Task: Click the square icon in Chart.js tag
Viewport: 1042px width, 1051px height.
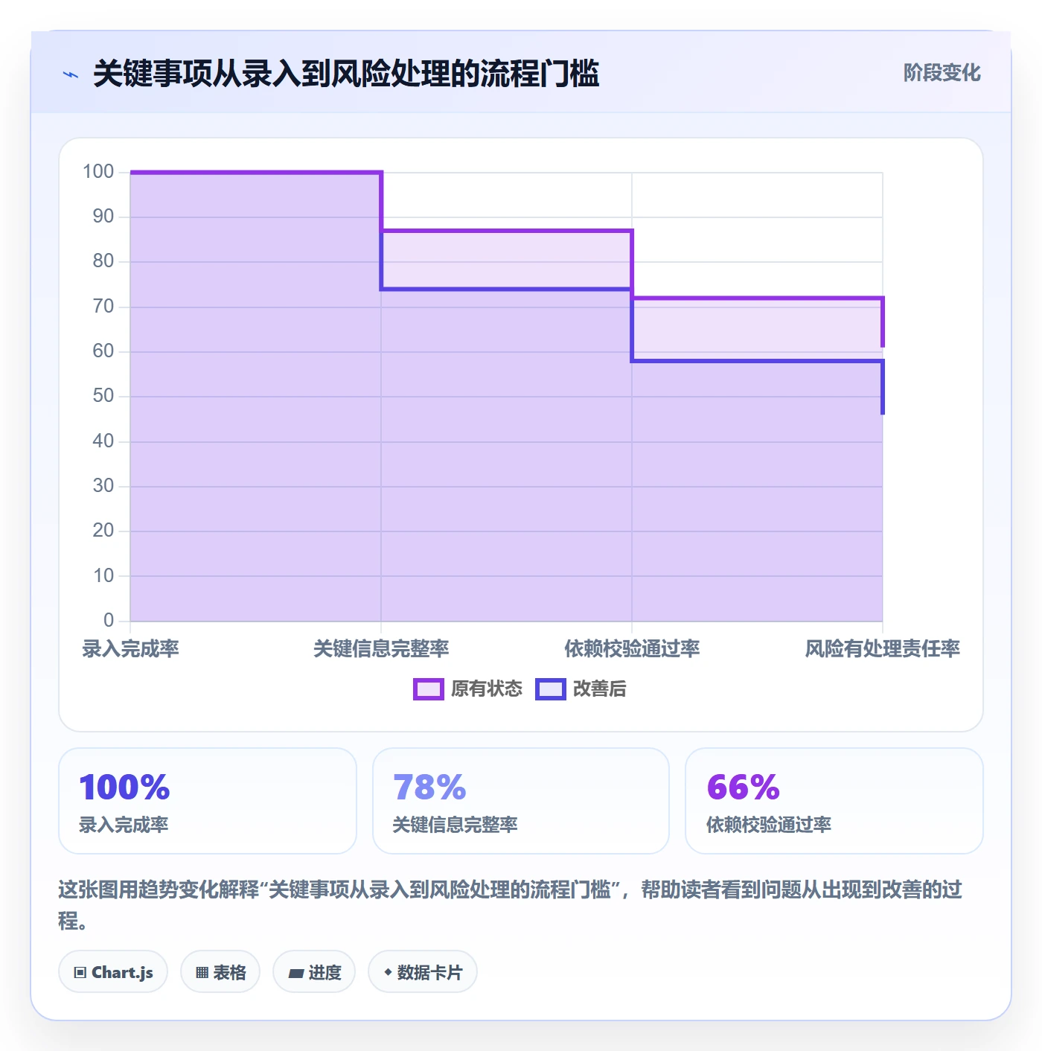Action: [x=80, y=973]
